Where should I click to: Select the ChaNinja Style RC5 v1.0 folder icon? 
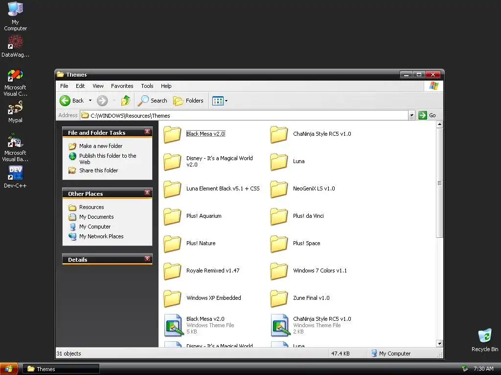279,134
